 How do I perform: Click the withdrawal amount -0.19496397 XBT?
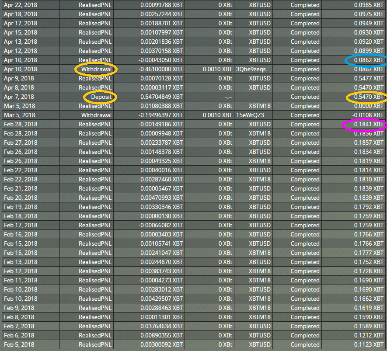(x=160, y=115)
